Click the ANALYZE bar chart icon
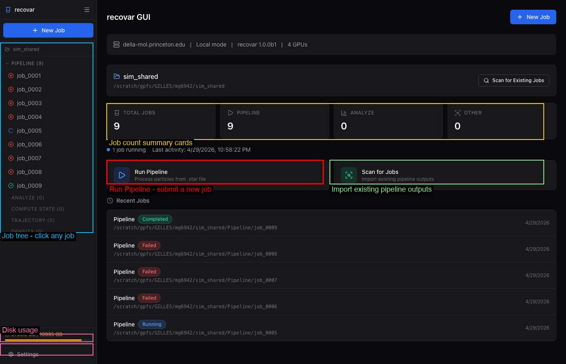This screenshot has height=364, width=566. (x=344, y=113)
